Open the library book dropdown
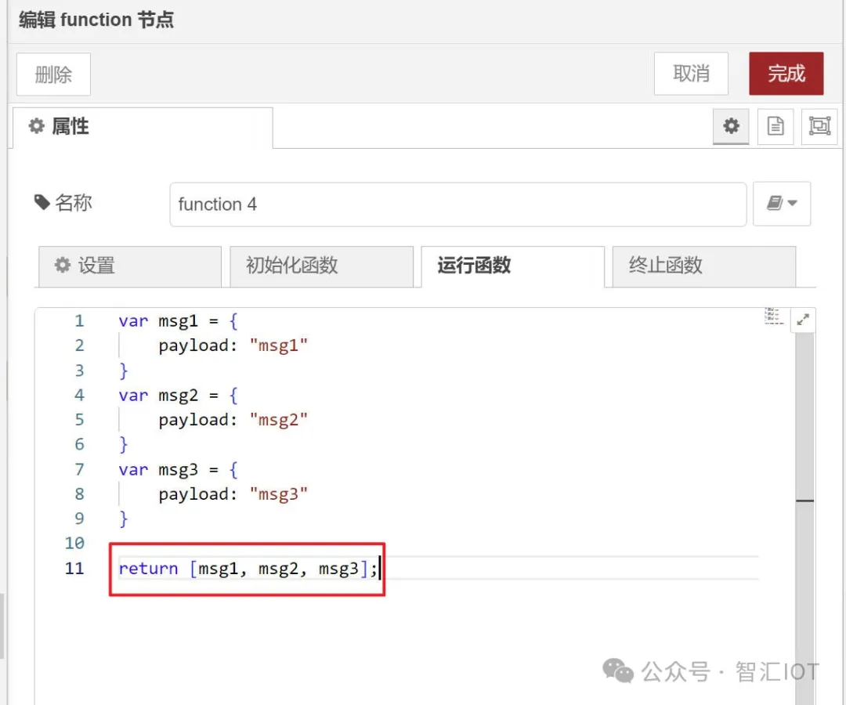The width and height of the screenshot is (846, 705). click(x=782, y=204)
